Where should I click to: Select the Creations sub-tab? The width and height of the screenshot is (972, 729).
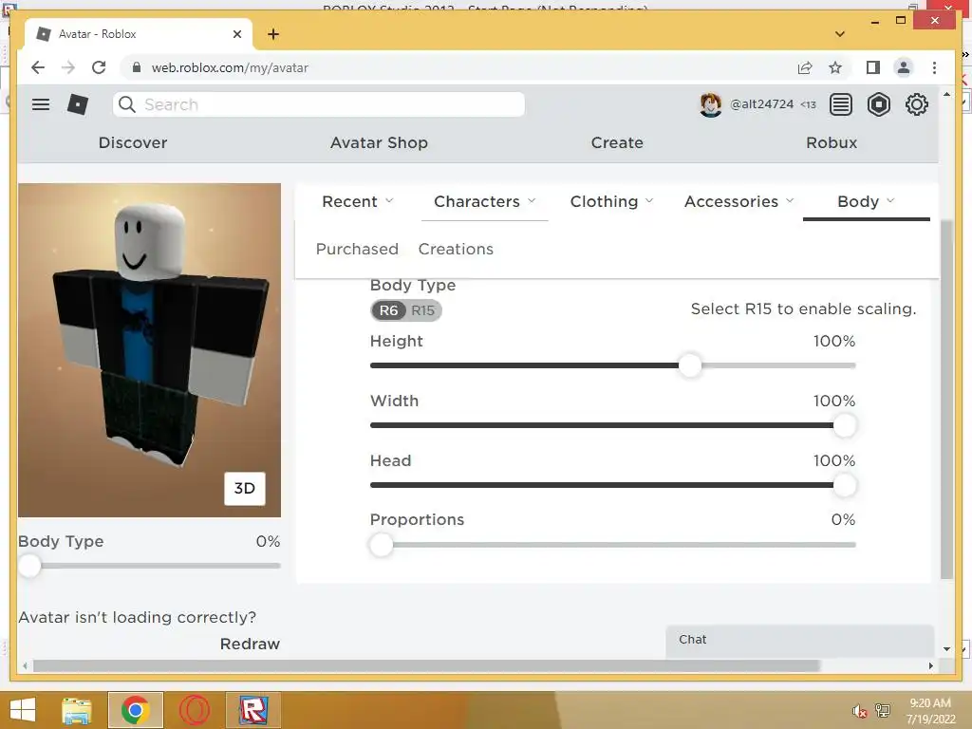(456, 250)
